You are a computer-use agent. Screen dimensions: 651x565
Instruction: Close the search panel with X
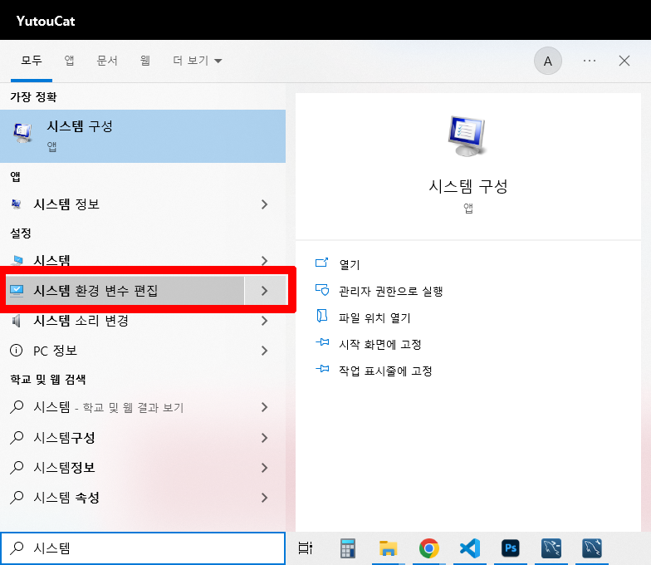pos(624,61)
